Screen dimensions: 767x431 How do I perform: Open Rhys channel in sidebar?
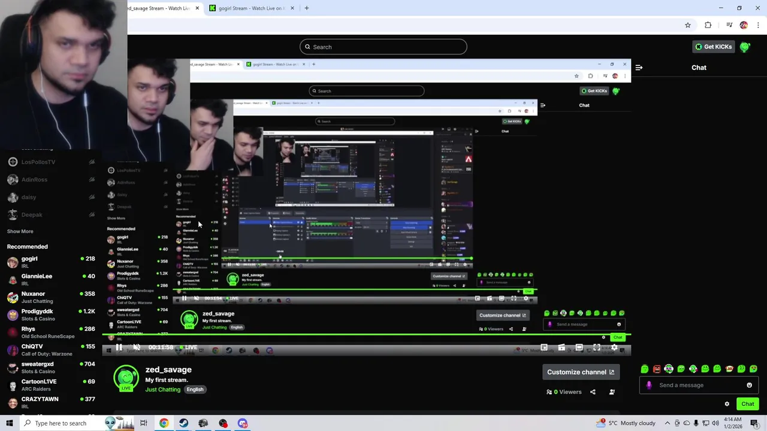coord(50,332)
